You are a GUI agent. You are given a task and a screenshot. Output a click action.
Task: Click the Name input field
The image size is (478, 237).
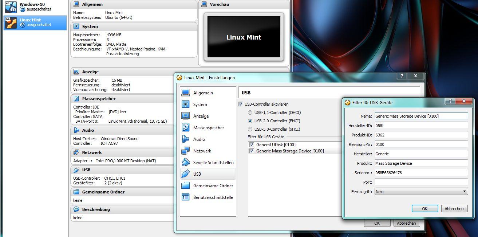click(421, 116)
